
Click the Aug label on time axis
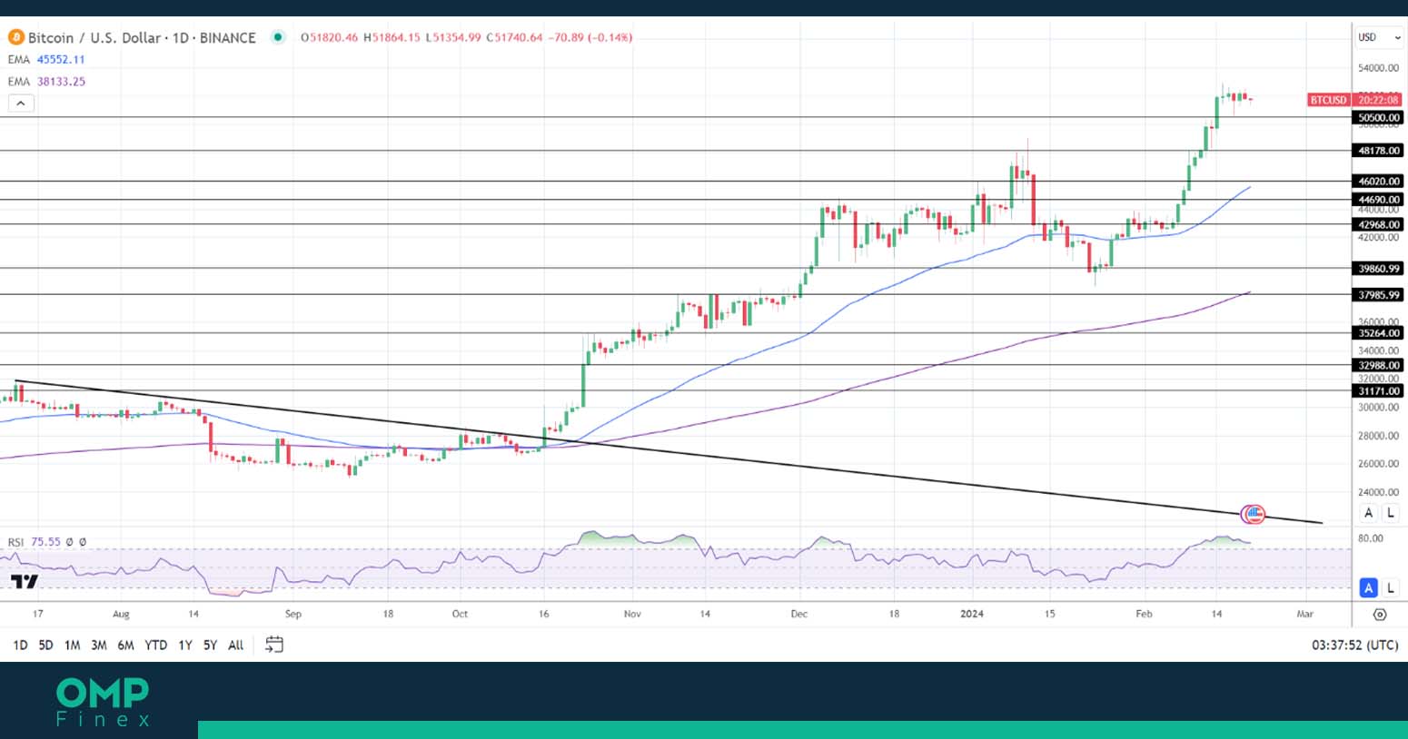click(121, 614)
